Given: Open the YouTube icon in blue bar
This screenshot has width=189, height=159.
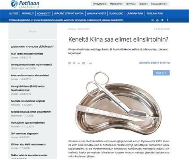Looking at the screenshot, I should (x=158, y=20).
